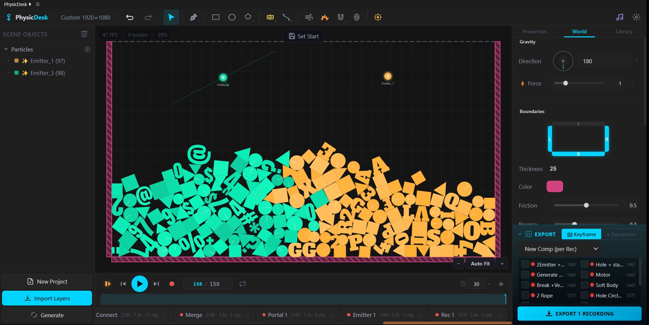
Task: Click the Set Start button
Action: point(304,36)
